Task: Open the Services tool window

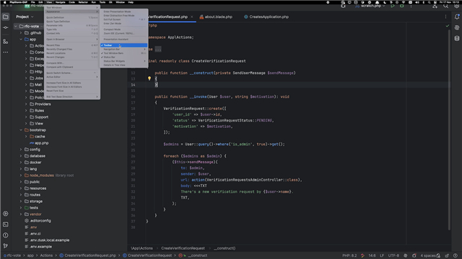Action: click(x=6, y=214)
